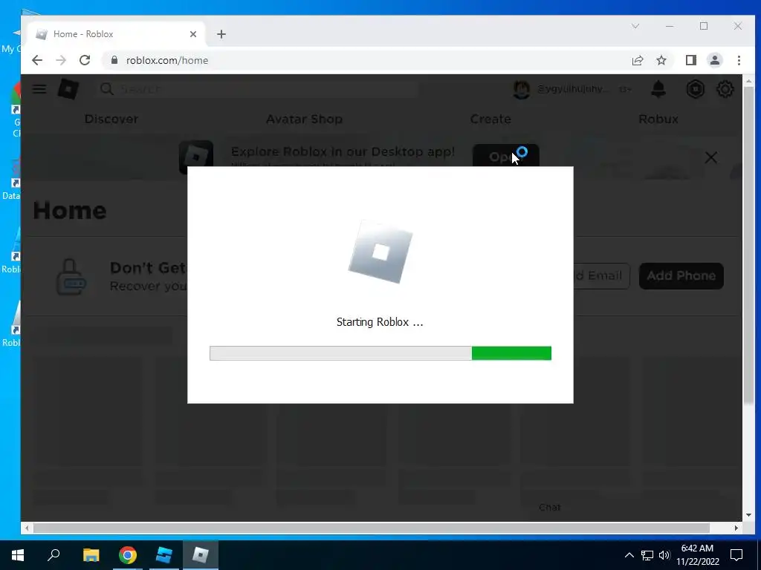The width and height of the screenshot is (761, 570).
Task: Open the Chrome profile avatar icon
Action: pyautogui.click(x=714, y=60)
